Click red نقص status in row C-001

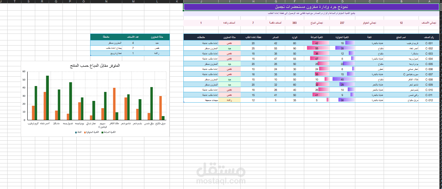click(x=229, y=43)
